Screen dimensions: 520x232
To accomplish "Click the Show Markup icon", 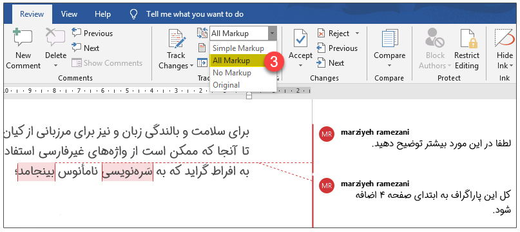I will (x=202, y=48).
